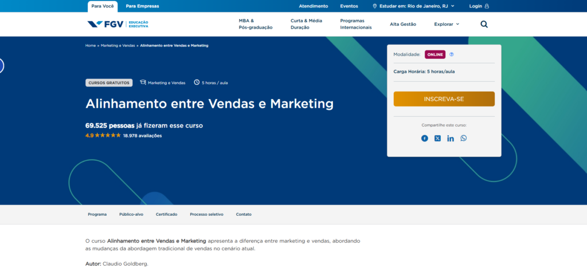Click Compartilhe este curso label
The width and height of the screenshot is (587, 269).
[x=444, y=125]
